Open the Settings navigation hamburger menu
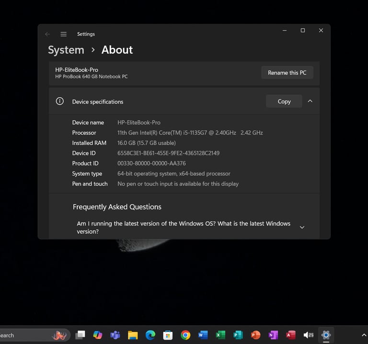 pos(63,34)
